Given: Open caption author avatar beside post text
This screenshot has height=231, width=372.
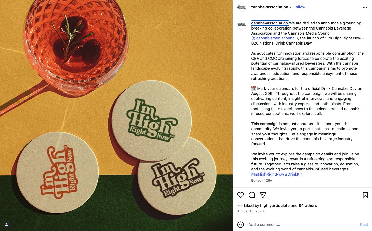Looking at the screenshot, I should click(242, 25).
